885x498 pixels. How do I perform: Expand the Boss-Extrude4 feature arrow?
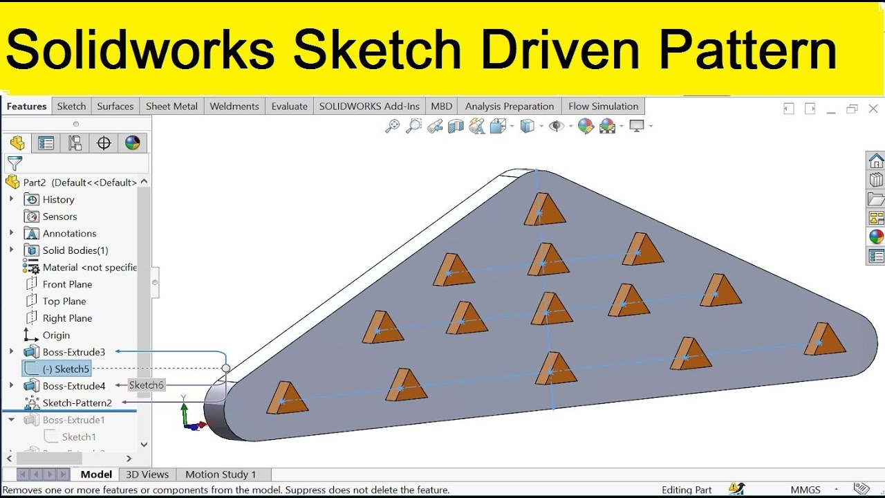(x=11, y=386)
